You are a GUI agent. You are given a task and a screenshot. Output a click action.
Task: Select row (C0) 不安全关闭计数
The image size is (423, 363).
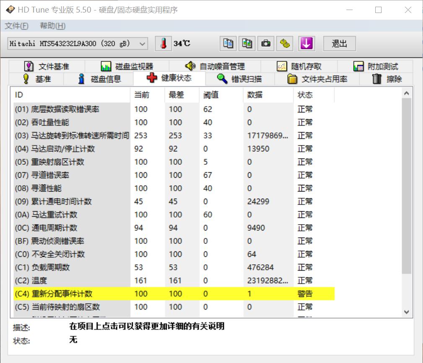point(174,254)
